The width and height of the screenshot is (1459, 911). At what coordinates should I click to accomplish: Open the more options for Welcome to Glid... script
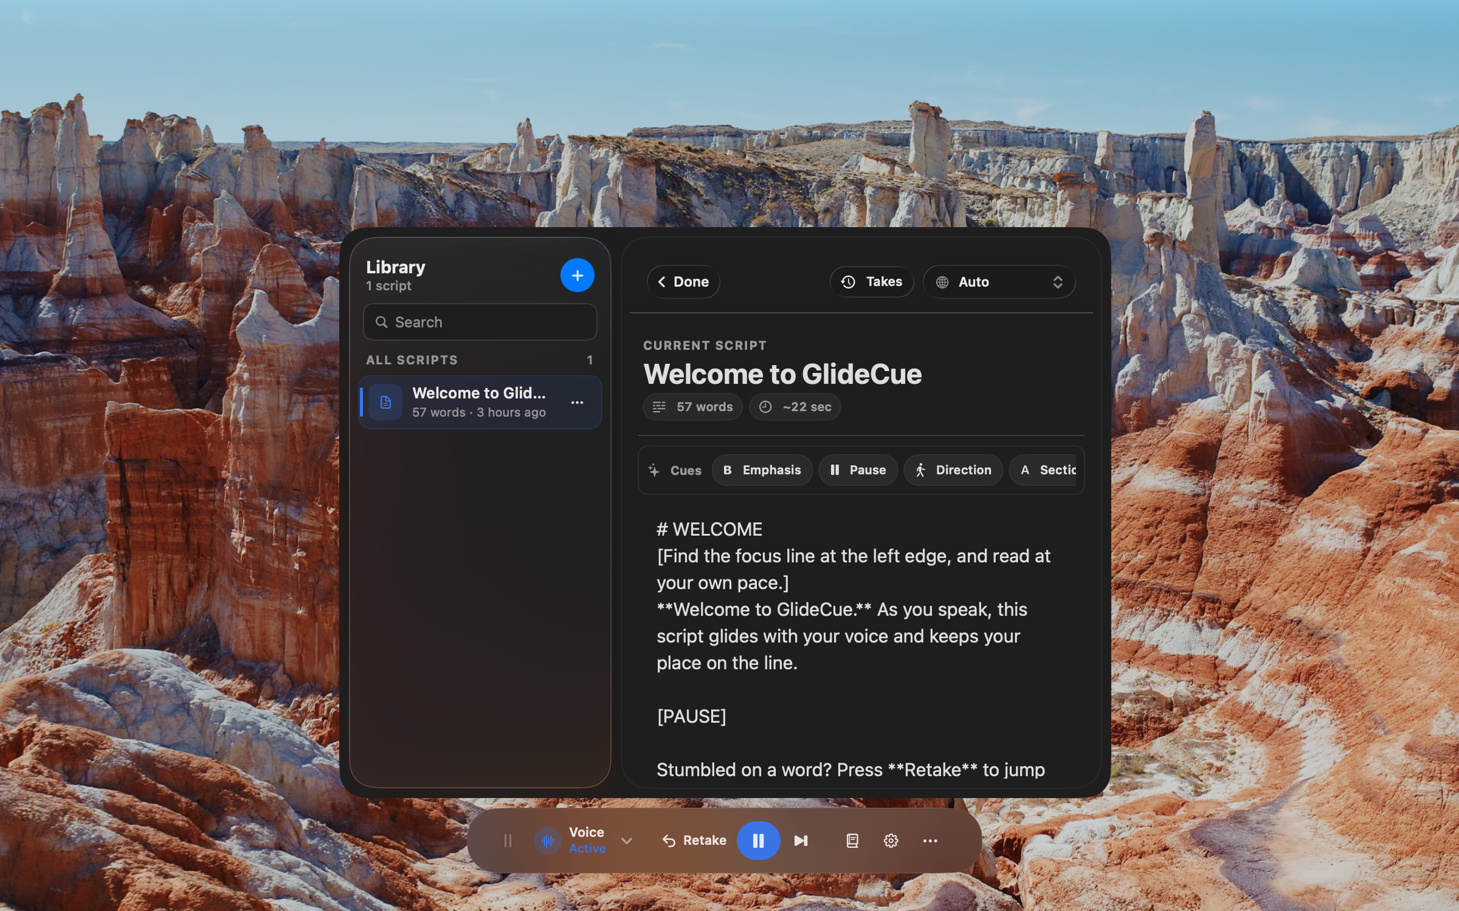(577, 402)
